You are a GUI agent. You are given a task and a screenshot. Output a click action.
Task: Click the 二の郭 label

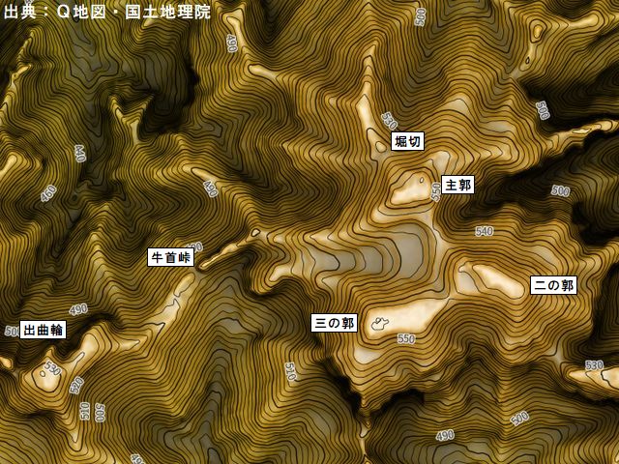(x=553, y=285)
